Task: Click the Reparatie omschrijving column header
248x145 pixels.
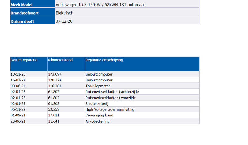Action: coord(104,60)
